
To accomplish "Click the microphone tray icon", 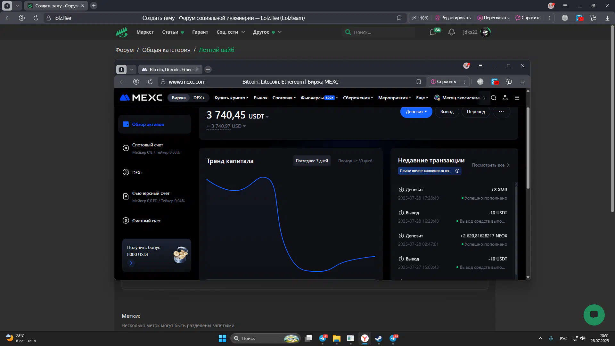I will pyautogui.click(x=551, y=338).
